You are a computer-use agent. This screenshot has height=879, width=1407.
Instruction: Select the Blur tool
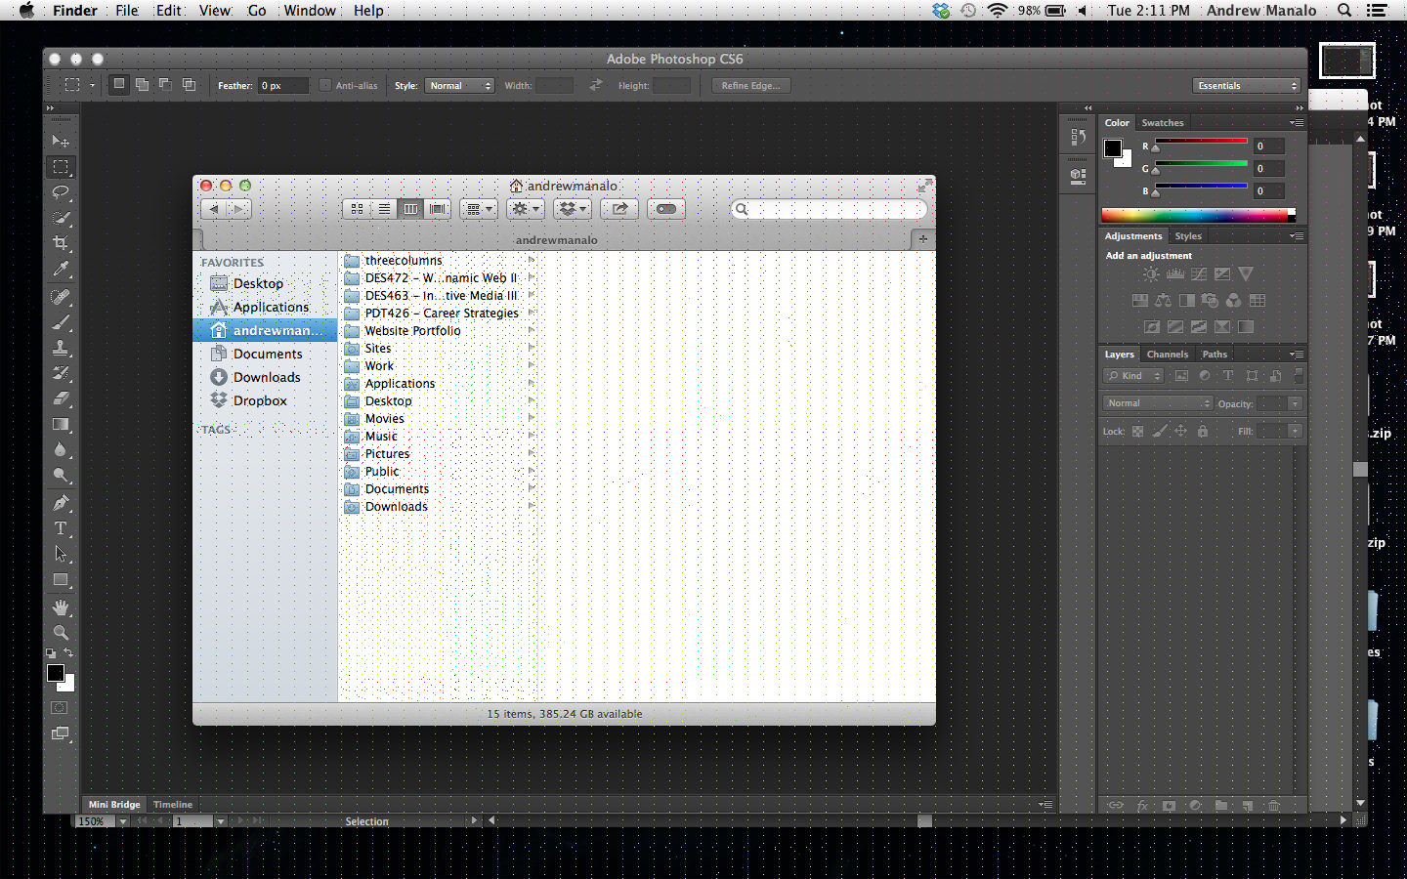pyautogui.click(x=61, y=449)
